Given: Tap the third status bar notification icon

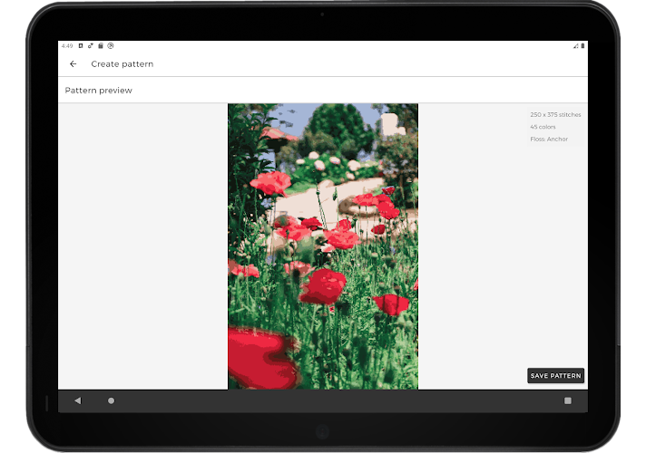Looking at the screenshot, I should pyautogui.click(x=101, y=45).
